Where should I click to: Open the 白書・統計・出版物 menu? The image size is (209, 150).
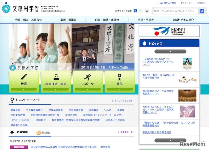pyautogui.click(x=107, y=20)
